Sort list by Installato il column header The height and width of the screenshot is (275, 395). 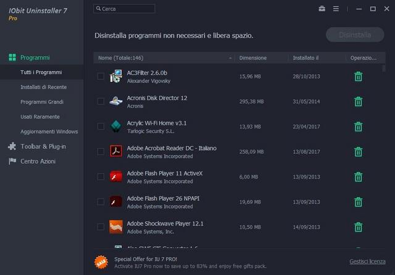tap(306, 57)
